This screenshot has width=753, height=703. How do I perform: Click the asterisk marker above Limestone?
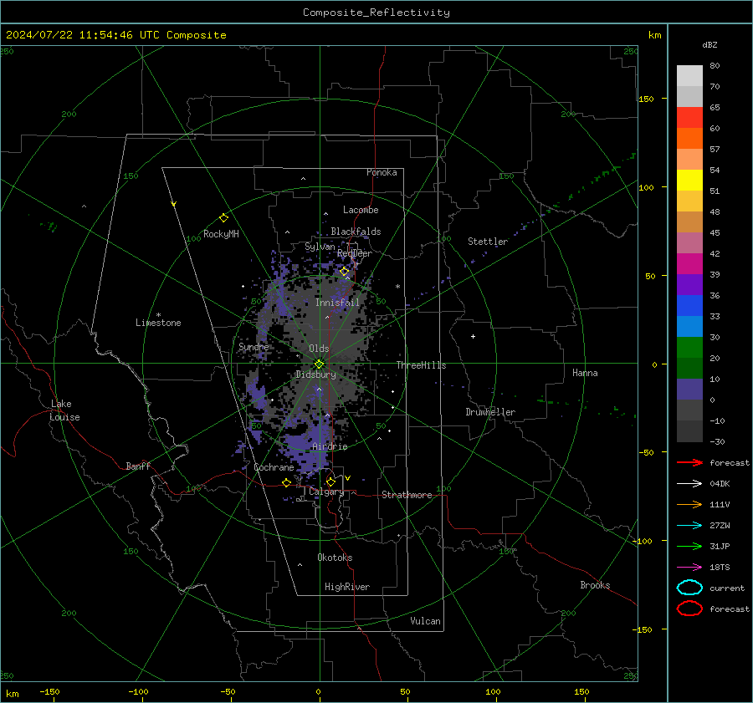[158, 315]
